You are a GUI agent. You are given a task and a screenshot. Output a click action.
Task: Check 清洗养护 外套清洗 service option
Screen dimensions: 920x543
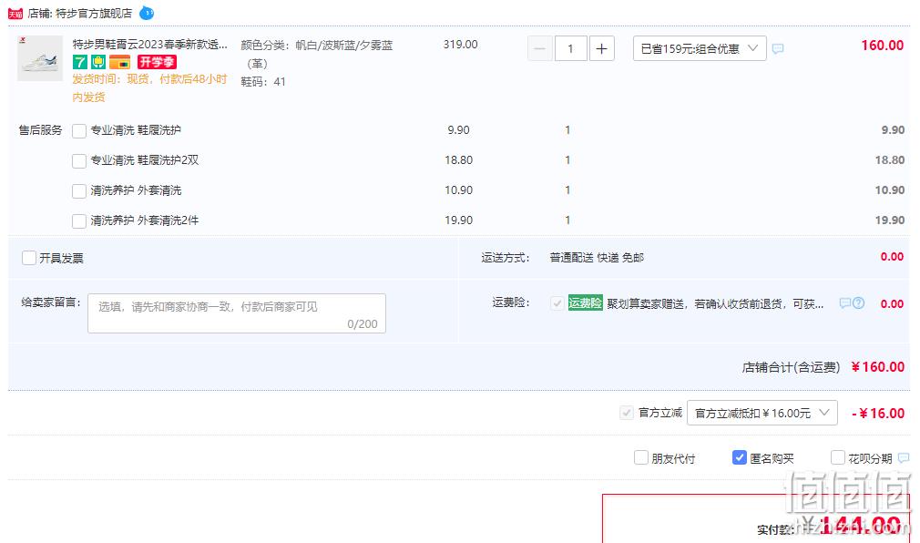pyautogui.click(x=79, y=190)
